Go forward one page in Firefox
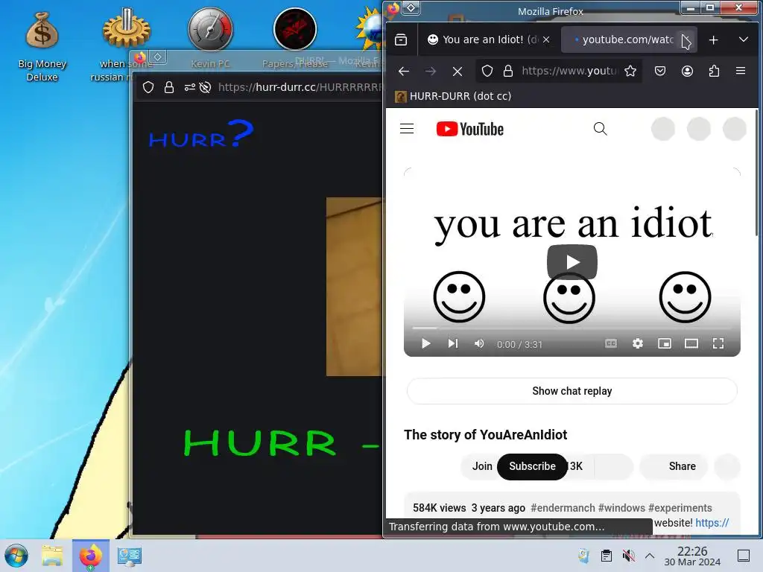 tap(431, 71)
